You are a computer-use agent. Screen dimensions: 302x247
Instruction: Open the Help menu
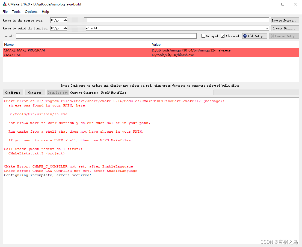[x=45, y=12]
